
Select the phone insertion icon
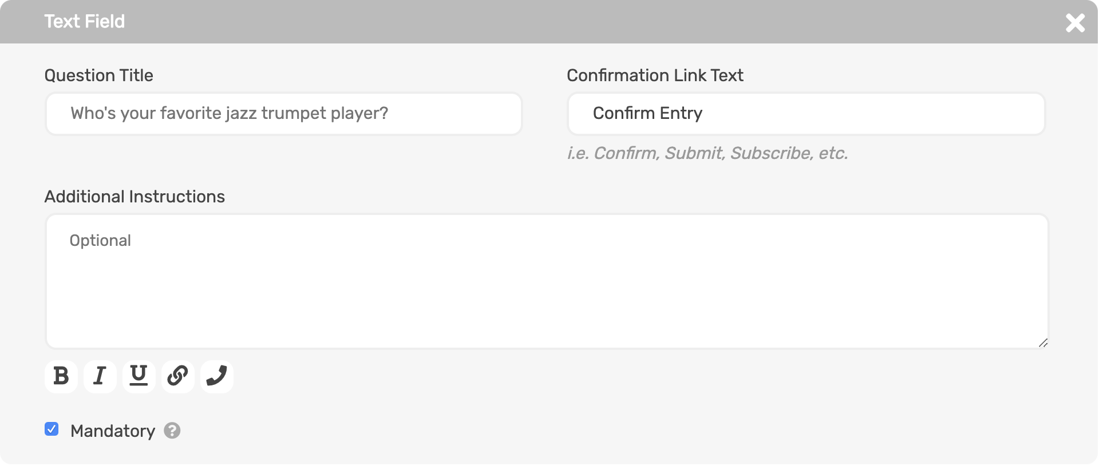216,376
